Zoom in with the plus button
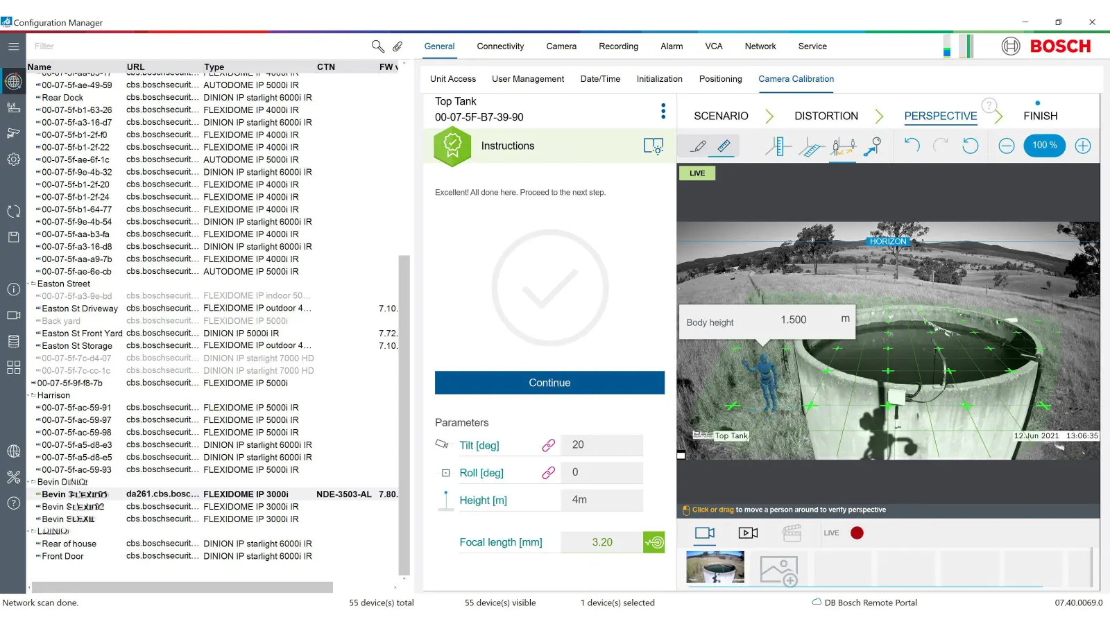The height and width of the screenshot is (624, 1110). [x=1083, y=146]
